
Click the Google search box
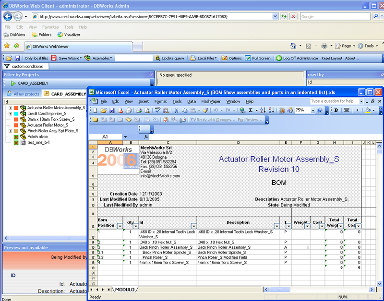pos(335,17)
